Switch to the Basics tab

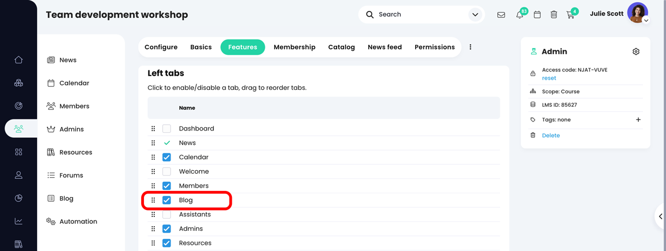coord(201,47)
